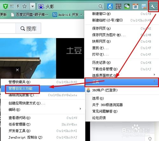Open 任务管理器(T) entry

(43, 124)
